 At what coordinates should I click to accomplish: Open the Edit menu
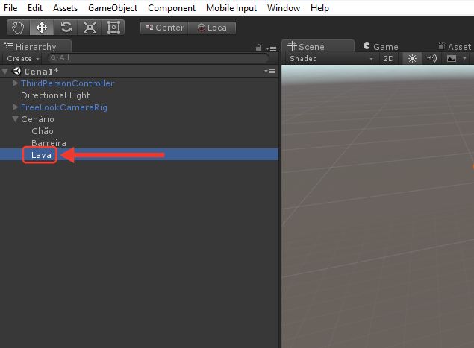click(35, 8)
